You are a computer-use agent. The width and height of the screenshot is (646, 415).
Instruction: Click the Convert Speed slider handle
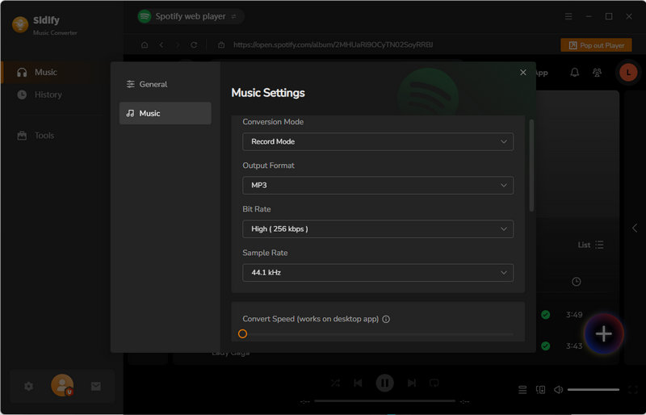click(243, 333)
